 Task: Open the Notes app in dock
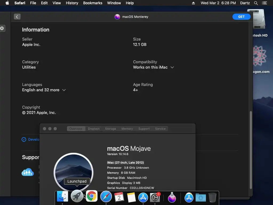(131, 197)
